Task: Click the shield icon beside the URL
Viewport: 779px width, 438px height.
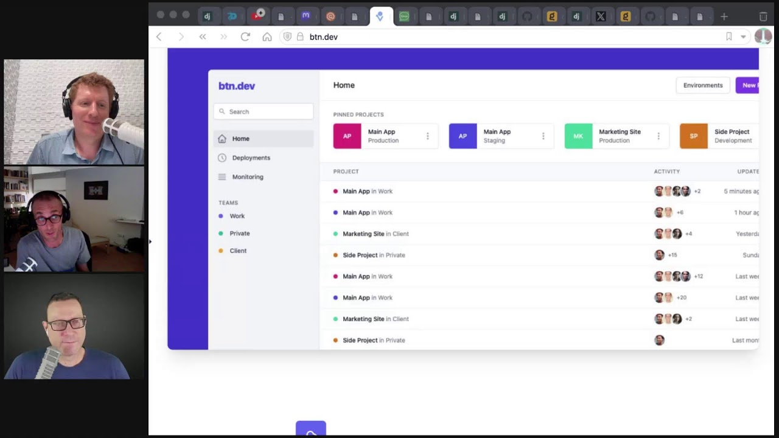Action: (287, 37)
